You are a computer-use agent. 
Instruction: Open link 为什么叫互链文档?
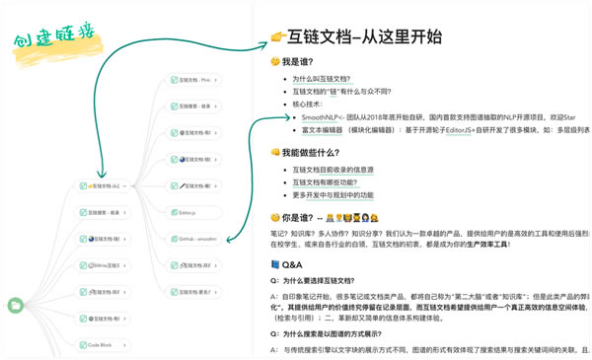point(322,79)
